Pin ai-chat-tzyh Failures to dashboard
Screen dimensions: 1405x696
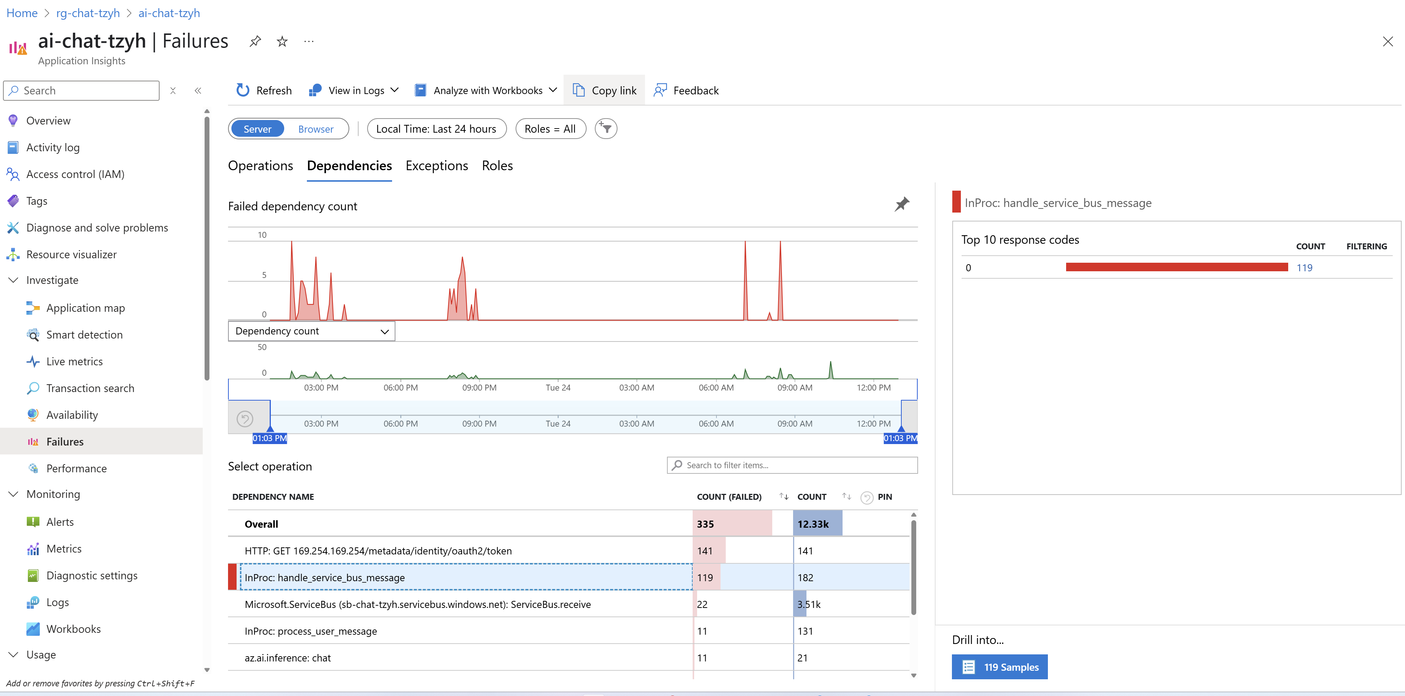[x=255, y=41]
